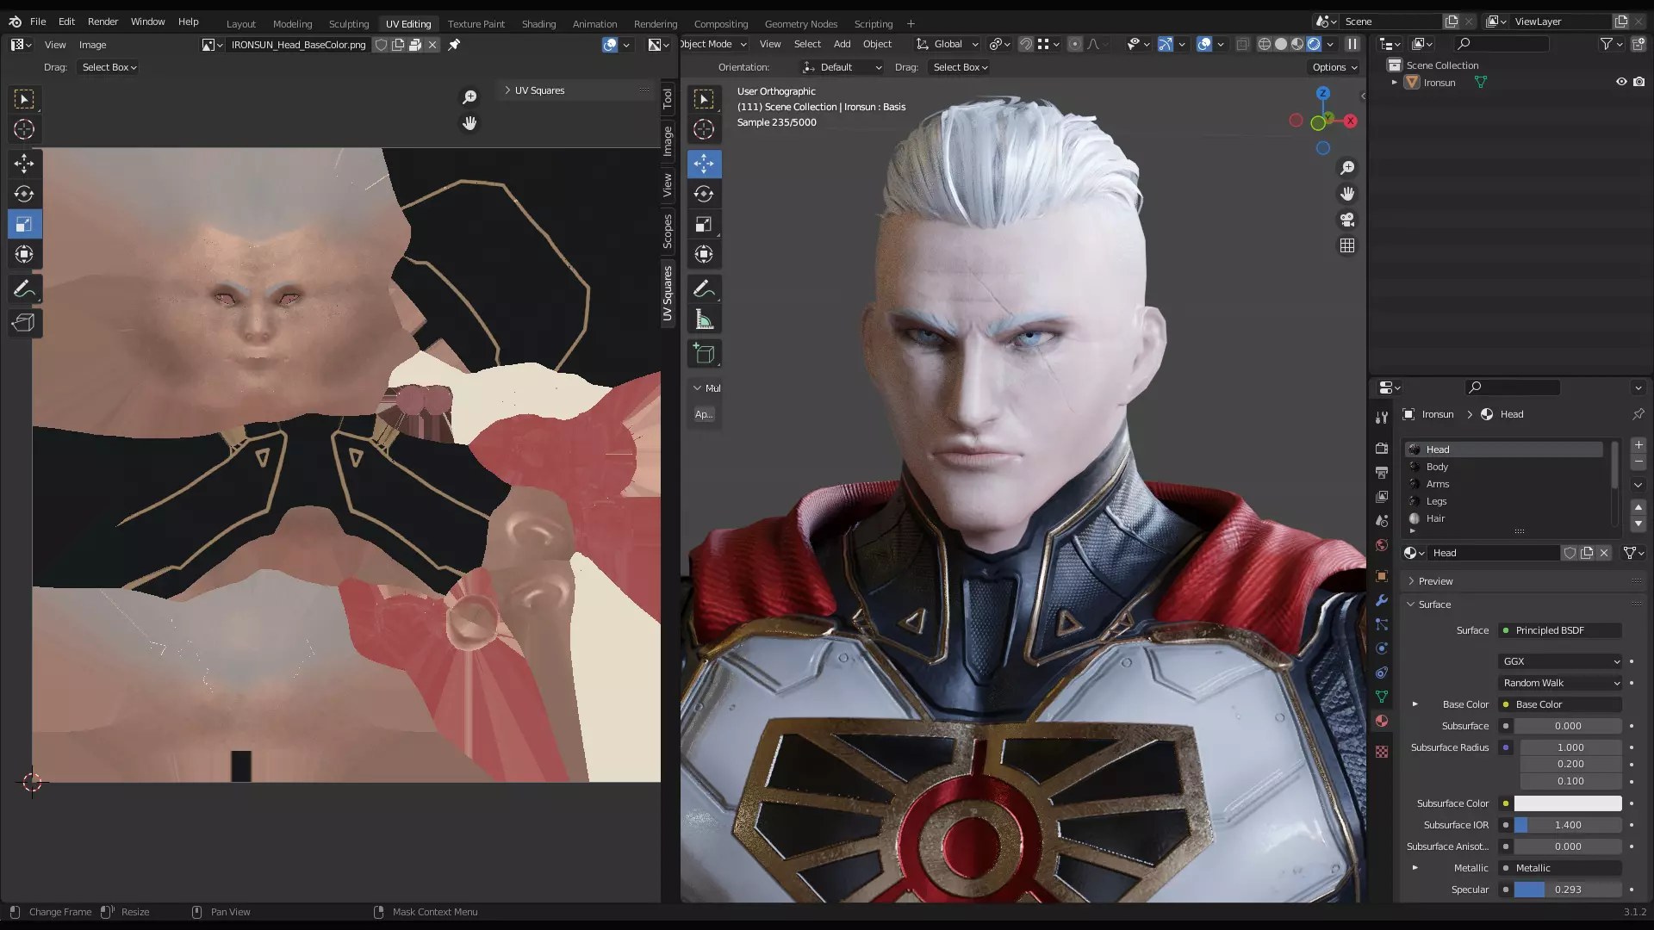Click the 3D viewport zoom magnifier icon
Viewport: 1654px width, 930px height.
pyautogui.click(x=1347, y=168)
